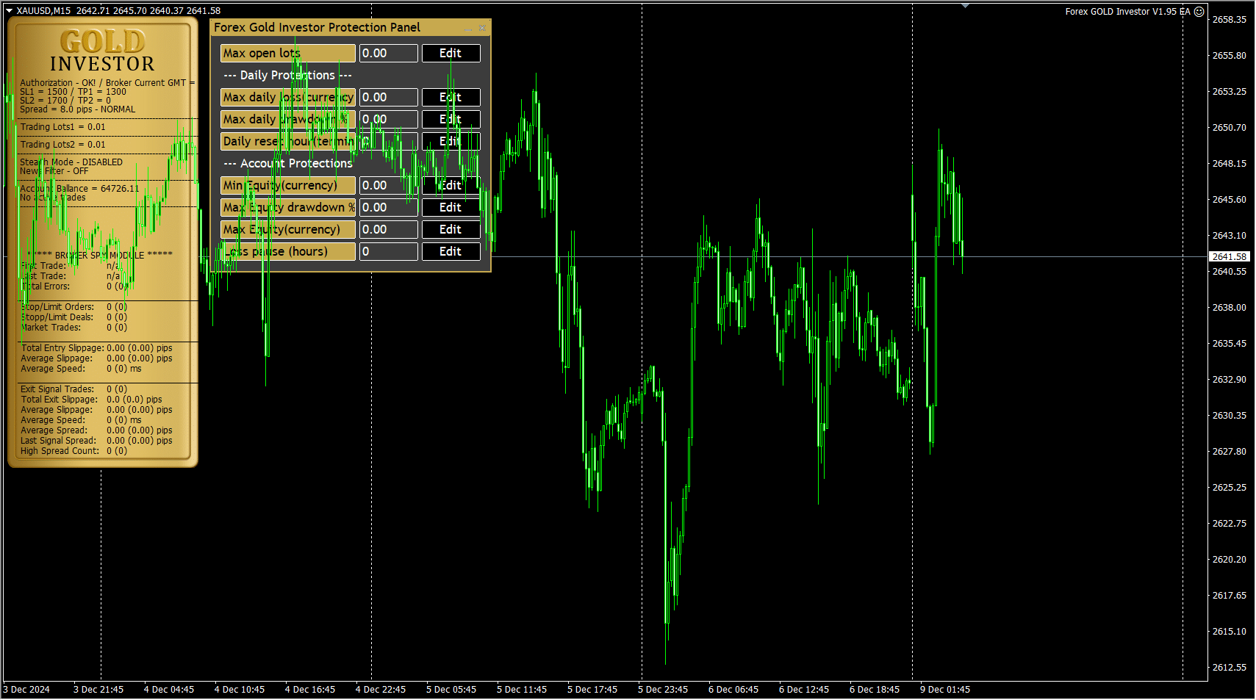Click the Loss pause hours value field
This screenshot has width=1256, height=700.
[x=388, y=251]
